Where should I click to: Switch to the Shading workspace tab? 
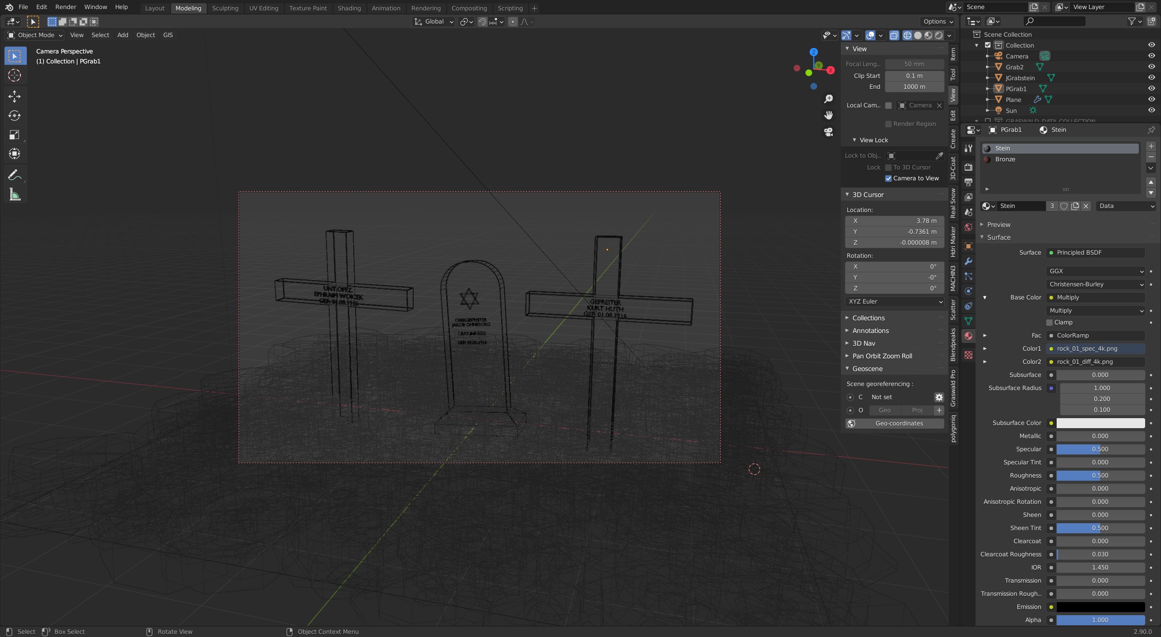pos(349,8)
